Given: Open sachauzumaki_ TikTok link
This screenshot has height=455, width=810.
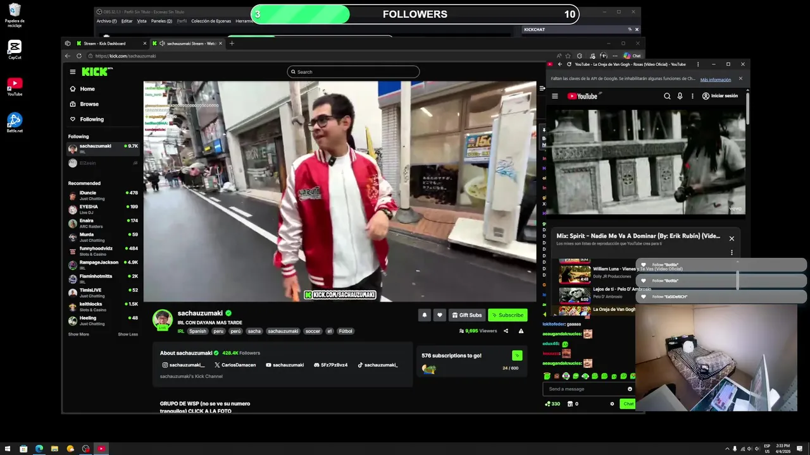Looking at the screenshot, I should coord(378,365).
